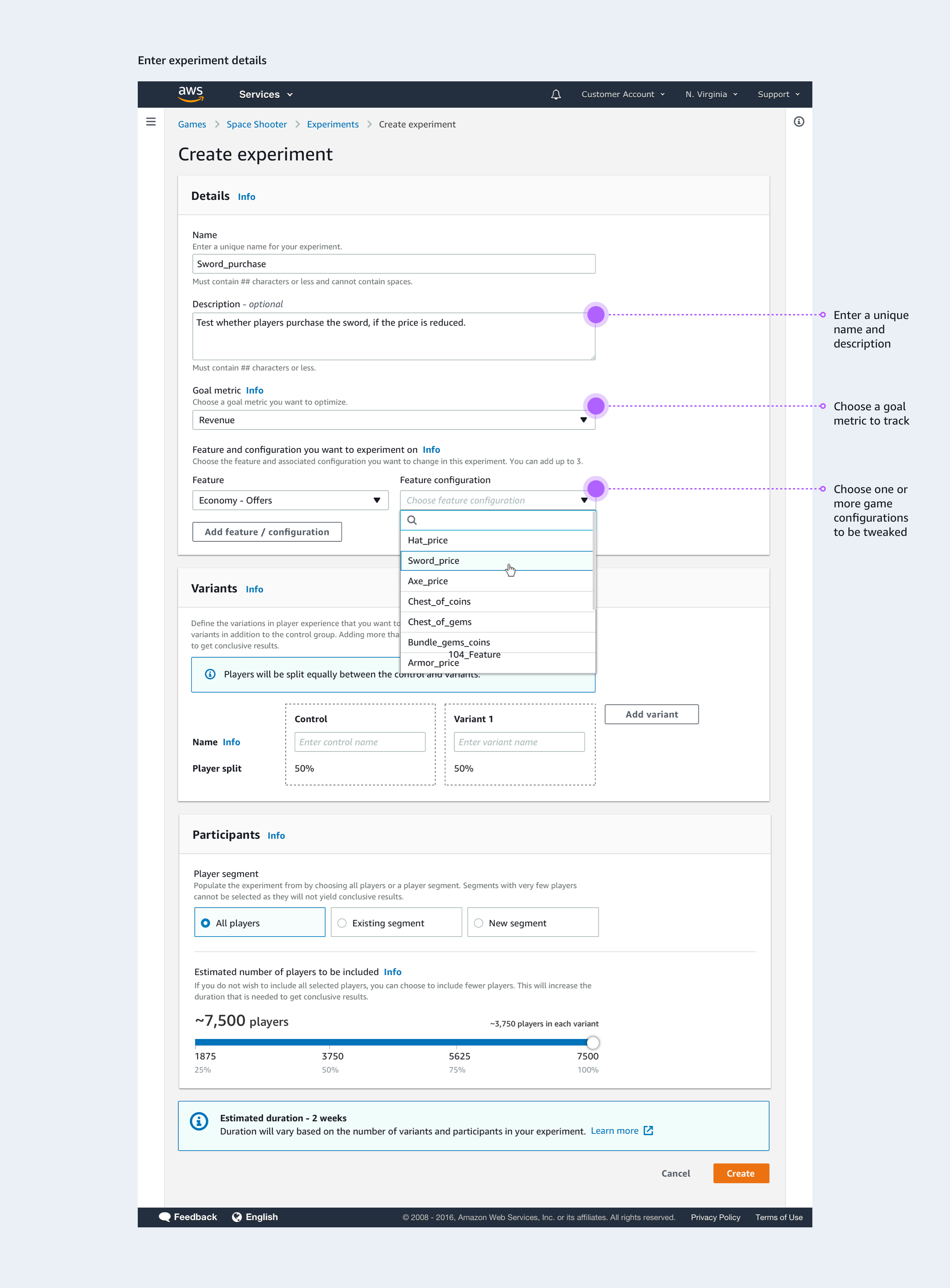Open the help panel info icon
950x1288 pixels.
point(799,122)
